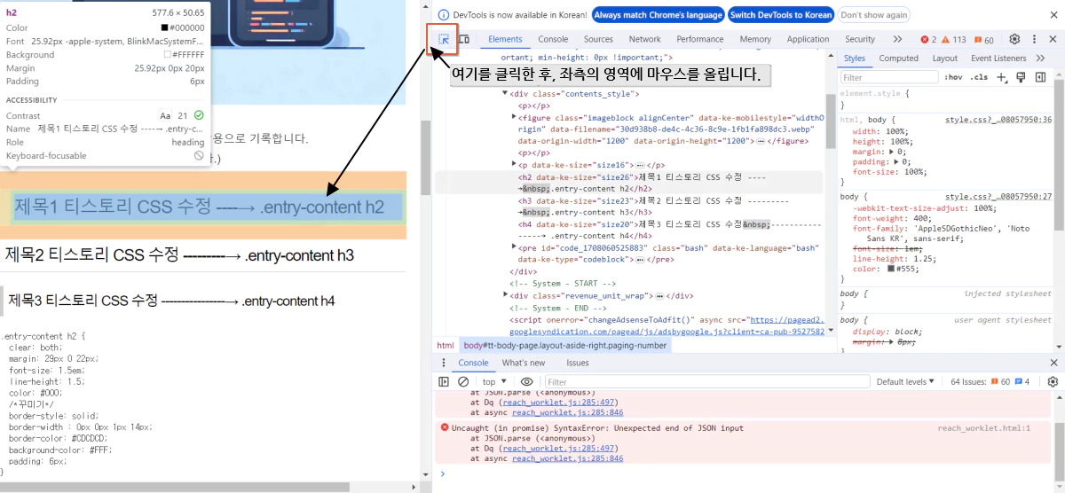Select the Computed sidebar tab
1065x493 pixels.
click(x=898, y=58)
